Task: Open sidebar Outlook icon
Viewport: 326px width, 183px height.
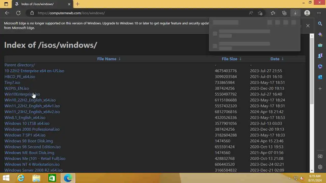Action: tap(320, 77)
